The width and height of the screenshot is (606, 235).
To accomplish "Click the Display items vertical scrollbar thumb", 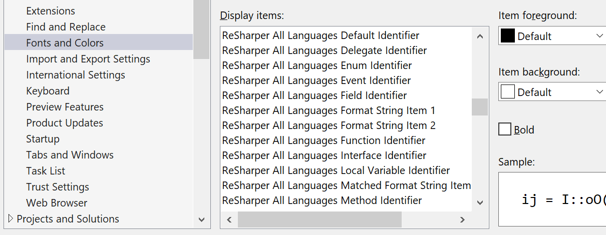I will [x=480, y=107].
